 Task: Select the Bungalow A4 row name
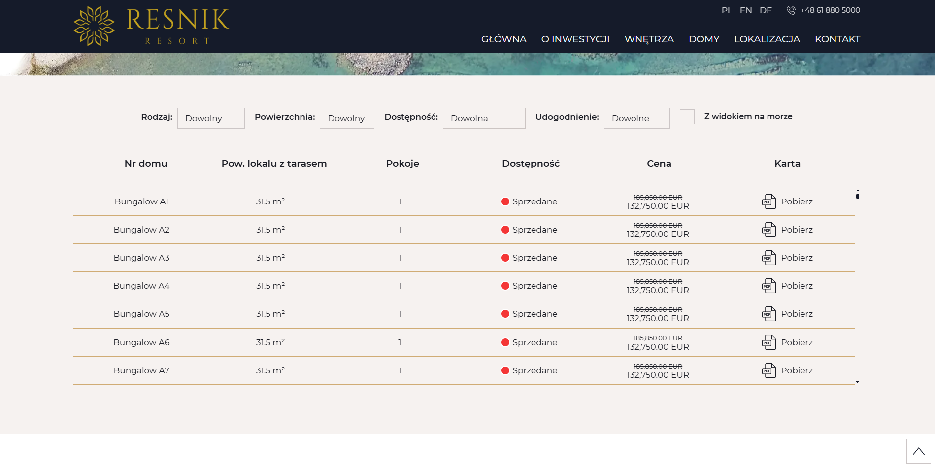[141, 286]
